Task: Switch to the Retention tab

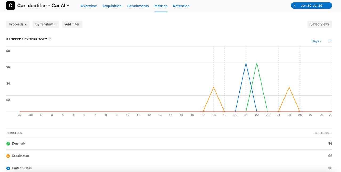Action: [x=181, y=5]
